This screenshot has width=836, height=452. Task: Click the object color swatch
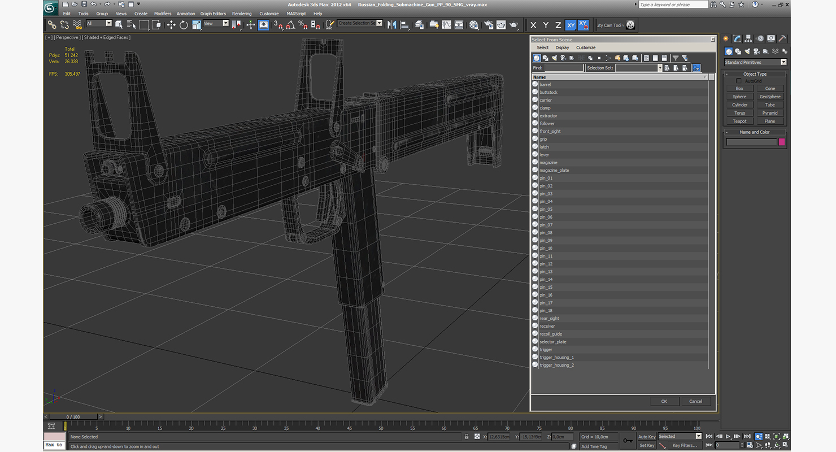tap(782, 142)
